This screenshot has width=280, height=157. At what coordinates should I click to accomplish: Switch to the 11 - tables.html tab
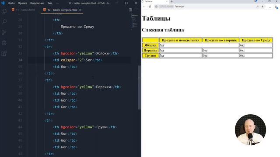23,10
